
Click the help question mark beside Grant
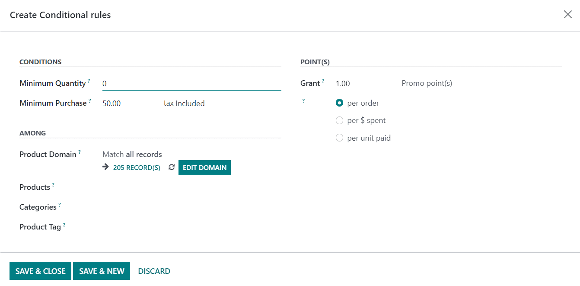click(x=323, y=81)
